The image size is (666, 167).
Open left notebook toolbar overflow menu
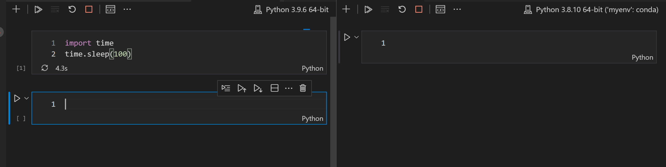click(x=127, y=10)
